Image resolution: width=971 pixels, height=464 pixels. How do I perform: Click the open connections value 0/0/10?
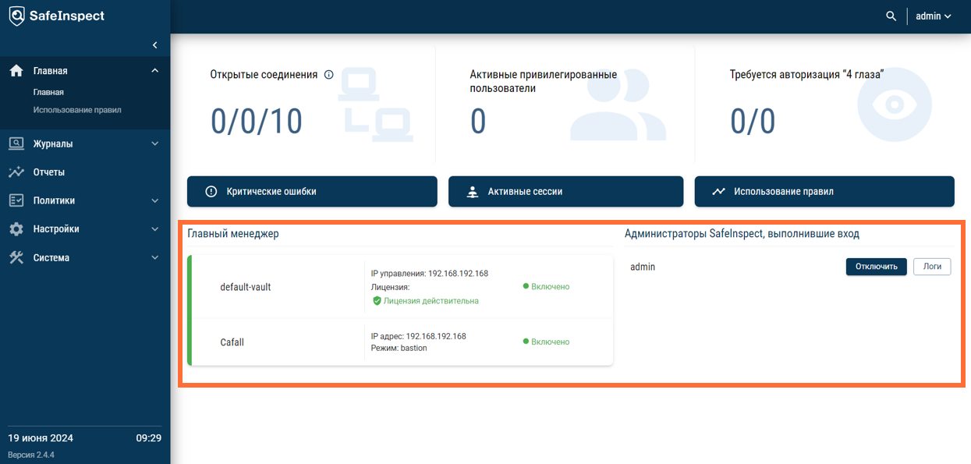[x=257, y=122]
